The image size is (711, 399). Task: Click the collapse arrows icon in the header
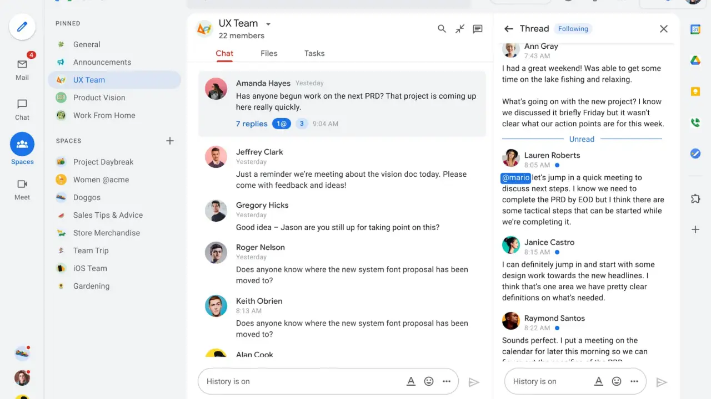[460, 29]
